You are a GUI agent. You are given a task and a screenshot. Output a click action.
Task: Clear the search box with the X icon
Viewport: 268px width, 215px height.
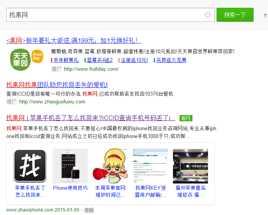coord(208,15)
